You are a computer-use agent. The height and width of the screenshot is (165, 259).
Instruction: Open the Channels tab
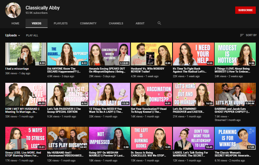coord(116,23)
